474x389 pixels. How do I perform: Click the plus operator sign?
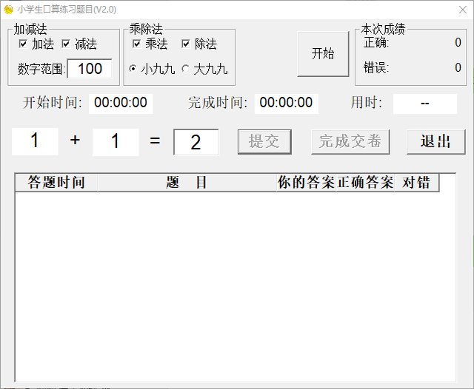point(75,140)
